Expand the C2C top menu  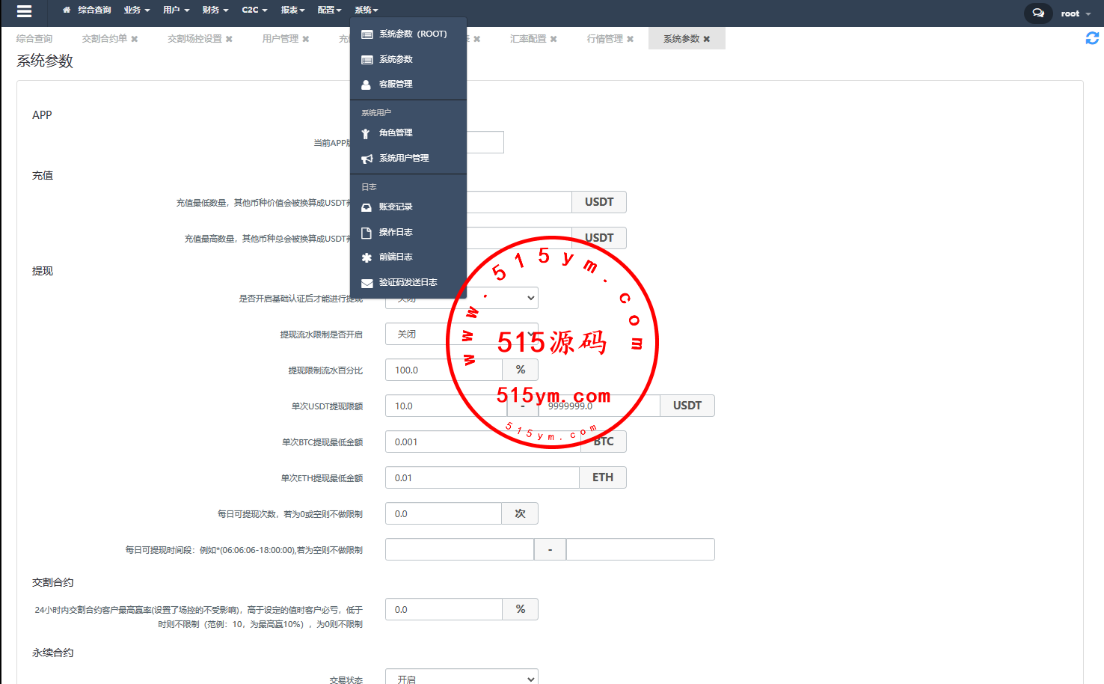click(254, 10)
